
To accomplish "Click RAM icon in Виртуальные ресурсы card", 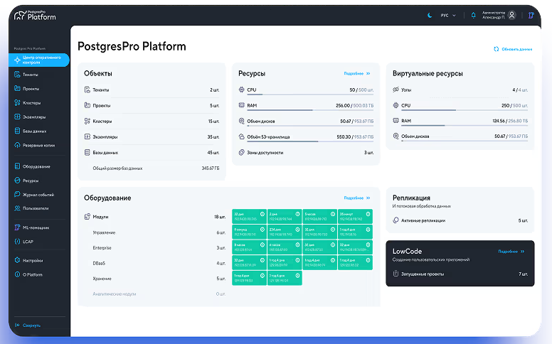I will pyautogui.click(x=396, y=121).
